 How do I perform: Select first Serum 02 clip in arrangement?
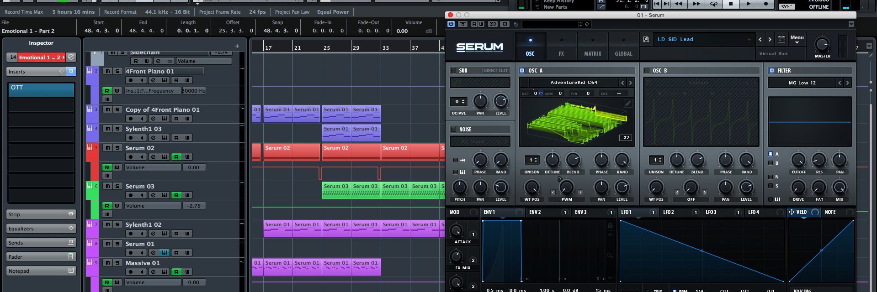pyautogui.click(x=292, y=151)
